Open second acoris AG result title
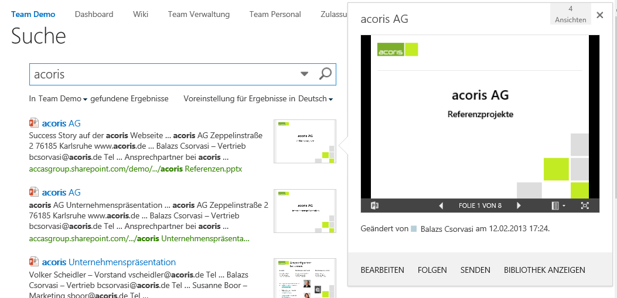This screenshot has width=617, height=298. pos(62,193)
